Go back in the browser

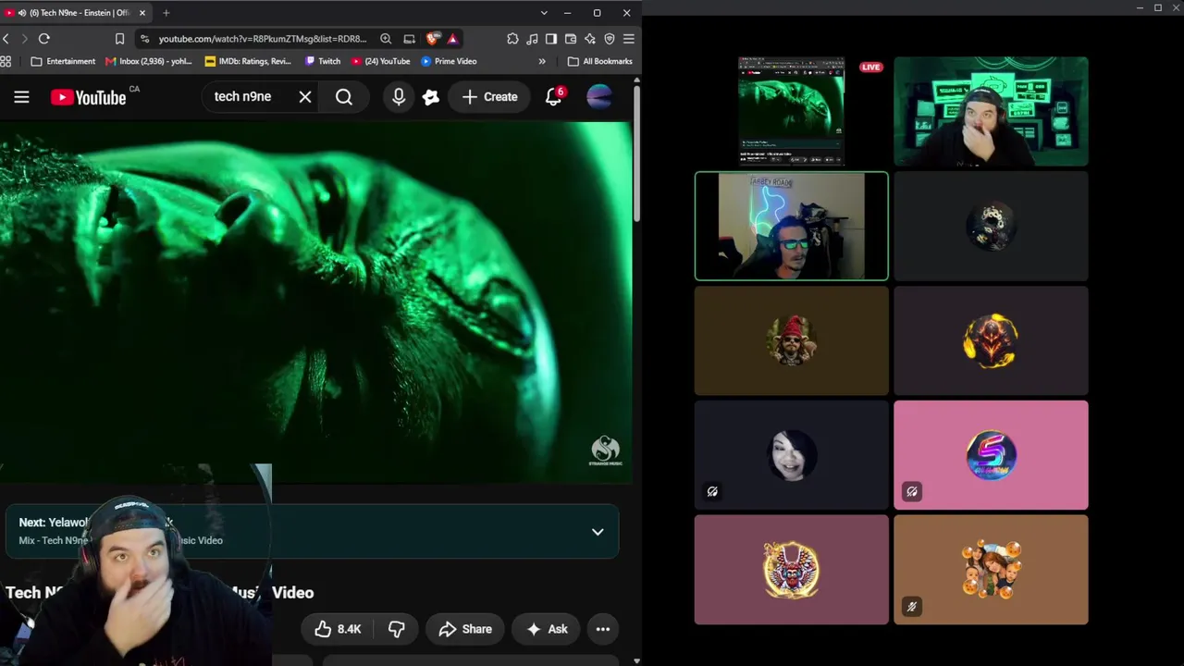click(x=6, y=39)
